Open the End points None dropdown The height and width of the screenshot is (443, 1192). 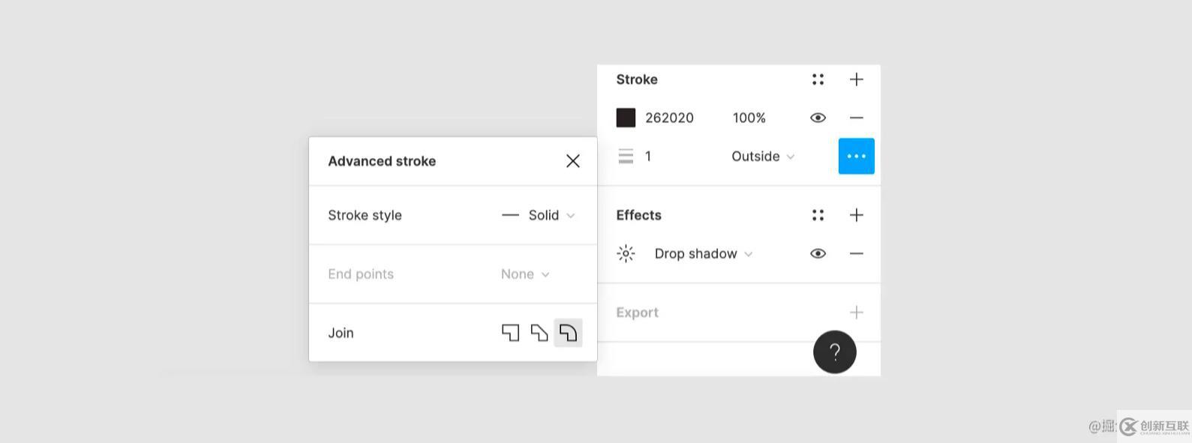(525, 274)
